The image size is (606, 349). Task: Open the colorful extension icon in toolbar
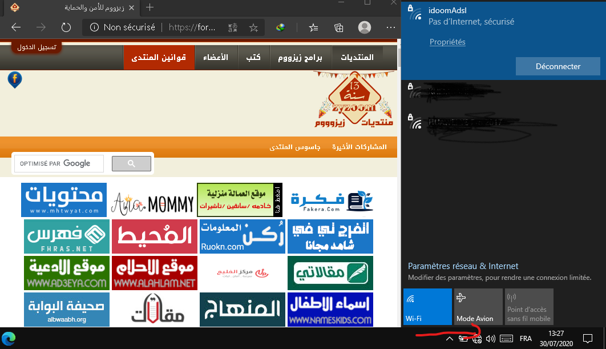pos(281,27)
